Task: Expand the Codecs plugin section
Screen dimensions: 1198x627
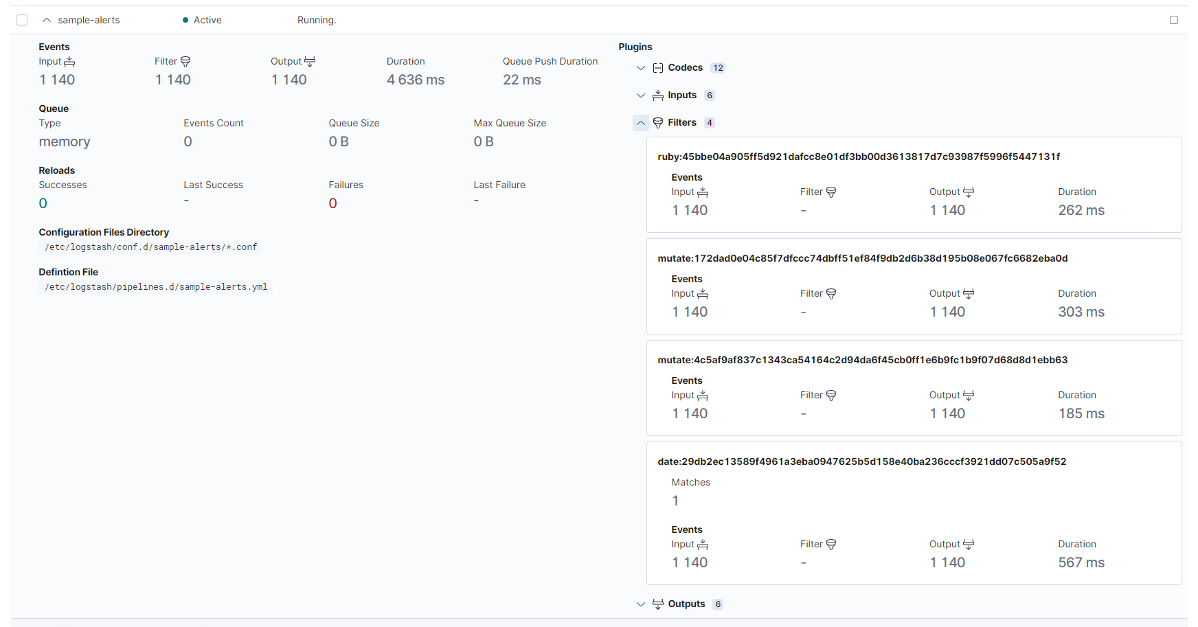Action: [x=641, y=68]
